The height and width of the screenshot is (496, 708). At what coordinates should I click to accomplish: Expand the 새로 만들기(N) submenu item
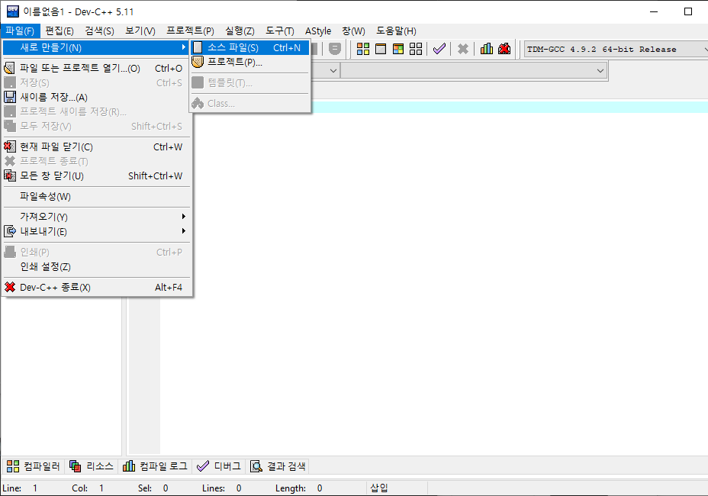coord(96,47)
